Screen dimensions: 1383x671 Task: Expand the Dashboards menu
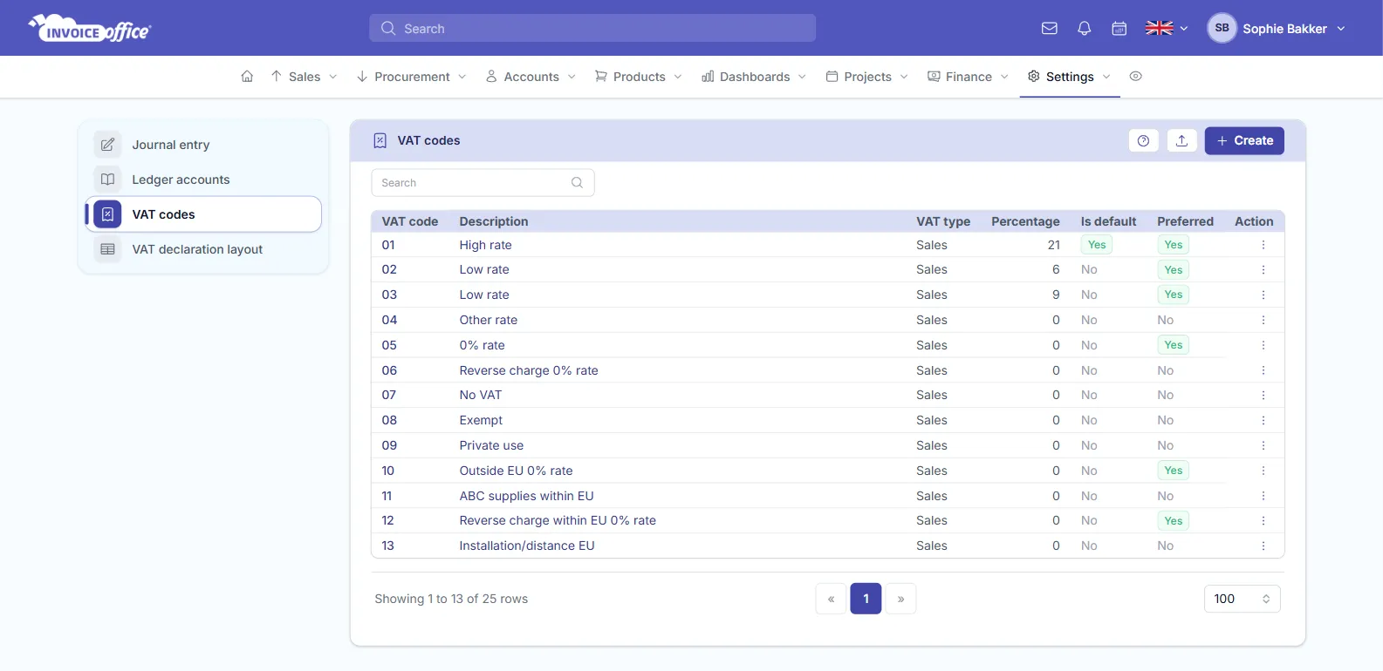point(754,77)
